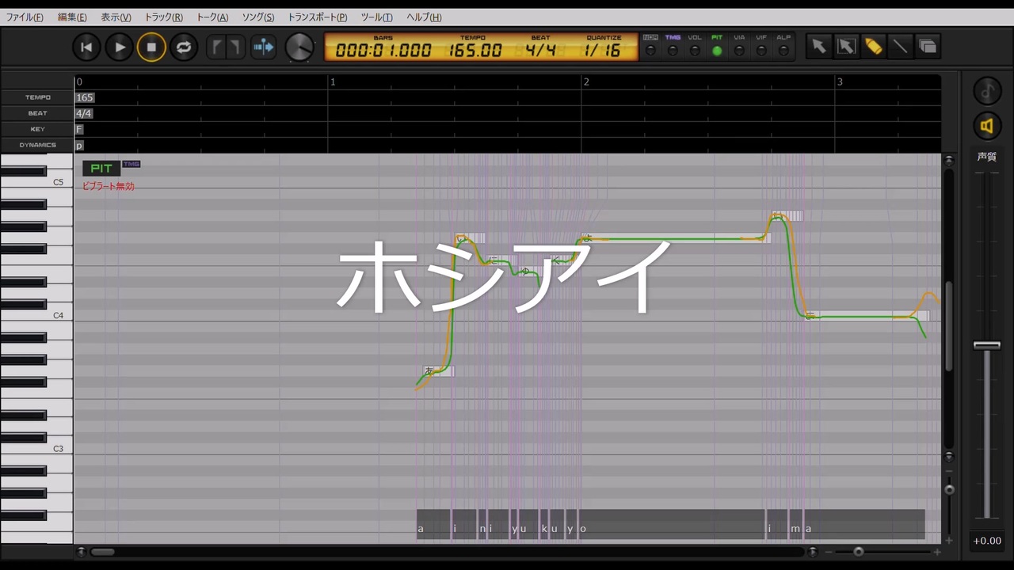Select the arrow selection tool
The width and height of the screenshot is (1014, 570).
coord(818,47)
